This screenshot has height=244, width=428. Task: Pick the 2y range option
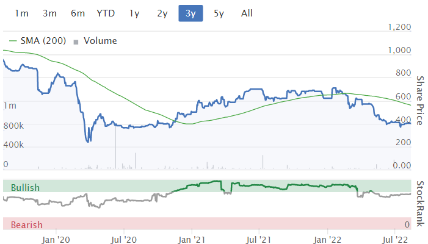[x=162, y=13]
